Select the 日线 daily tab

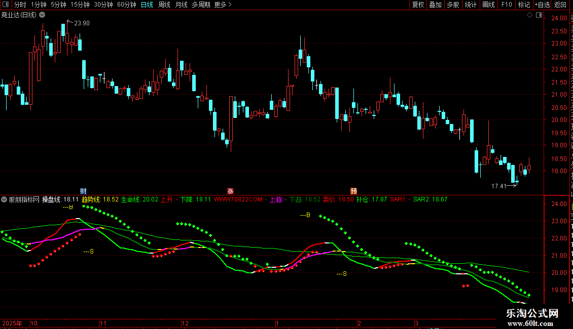pyautogui.click(x=147, y=5)
